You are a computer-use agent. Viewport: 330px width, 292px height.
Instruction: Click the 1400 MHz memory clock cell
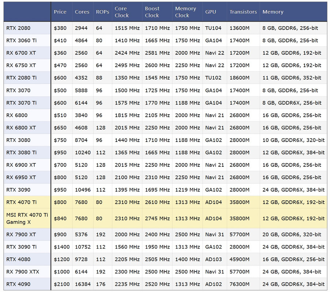tap(187, 259)
